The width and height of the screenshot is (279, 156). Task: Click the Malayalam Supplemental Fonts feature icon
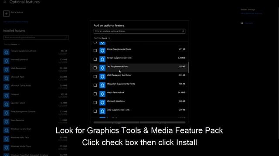pos(102,85)
